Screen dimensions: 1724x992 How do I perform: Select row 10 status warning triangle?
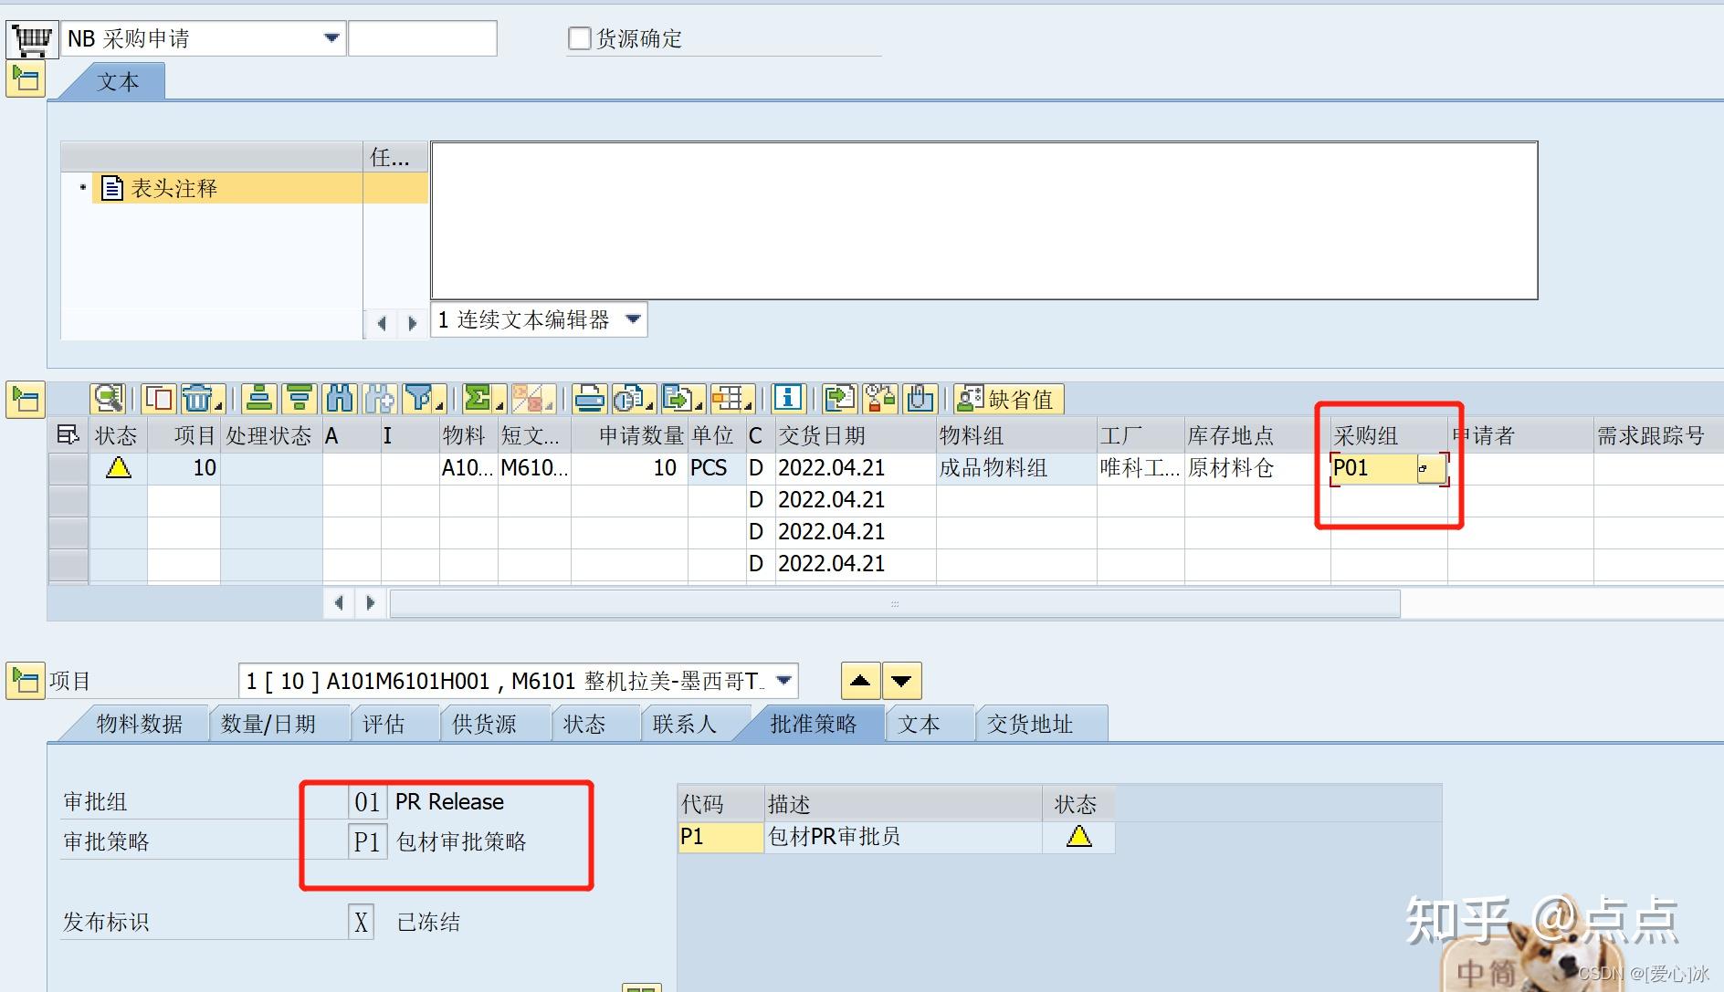coord(117,468)
